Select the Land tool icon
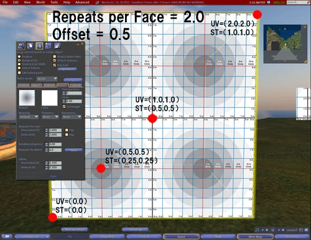Image resolution: width=311 pixels, height=240 pixels. click(57, 45)
